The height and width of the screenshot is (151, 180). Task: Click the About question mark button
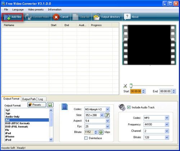pyautogui.click(x=131, y=17)
